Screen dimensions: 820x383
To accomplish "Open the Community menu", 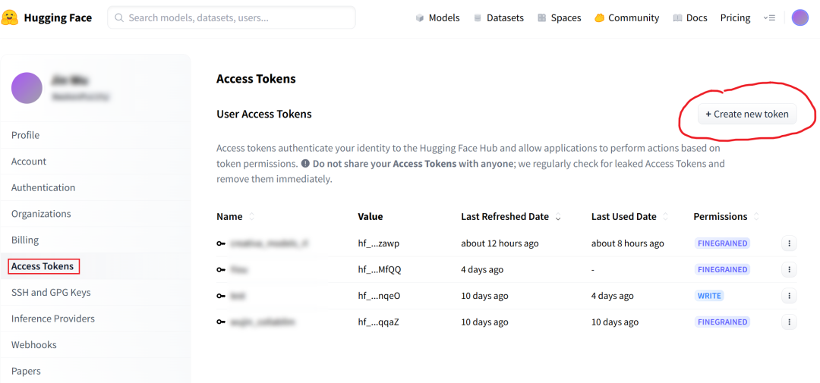I will point(626,17).
